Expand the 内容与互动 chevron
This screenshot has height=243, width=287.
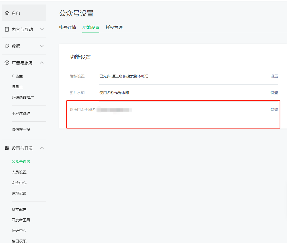pos(42,29)
